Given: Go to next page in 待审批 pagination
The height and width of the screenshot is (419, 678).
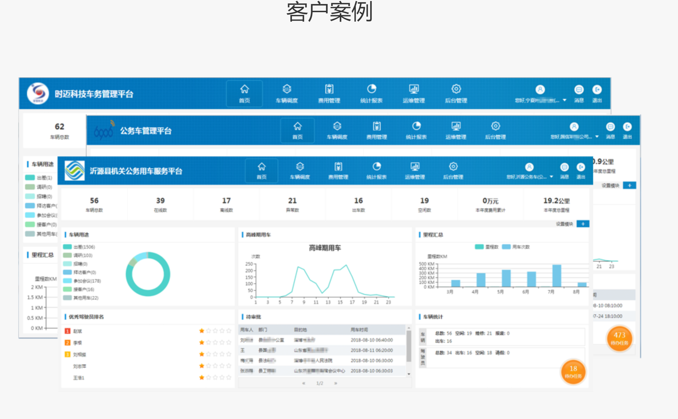Looking at the screenshot, I should click(335, 383).
